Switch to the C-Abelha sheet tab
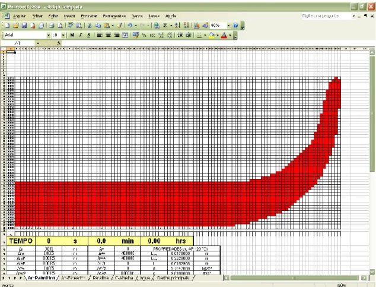The width and height of the screenshot is (376, 287). (124, 278)
